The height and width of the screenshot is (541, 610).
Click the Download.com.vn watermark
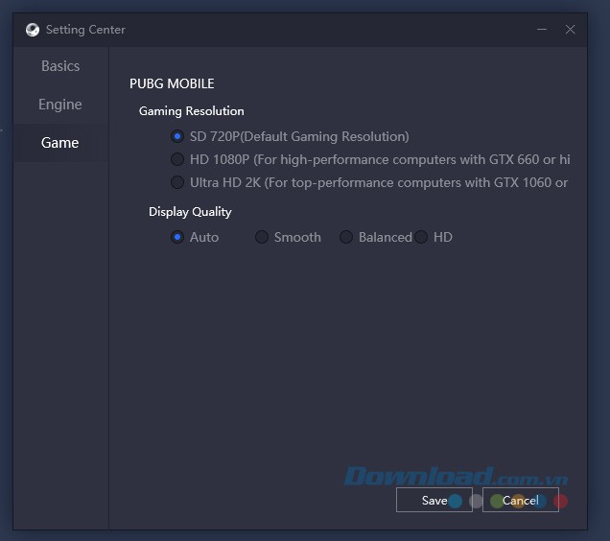click(455, 477)
